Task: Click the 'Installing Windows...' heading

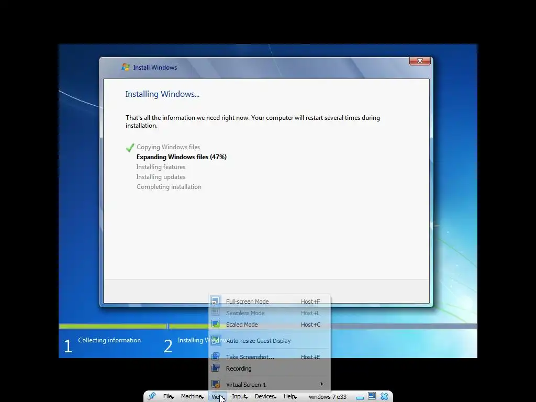Action: pyautogui.click(x=162, y=94)
